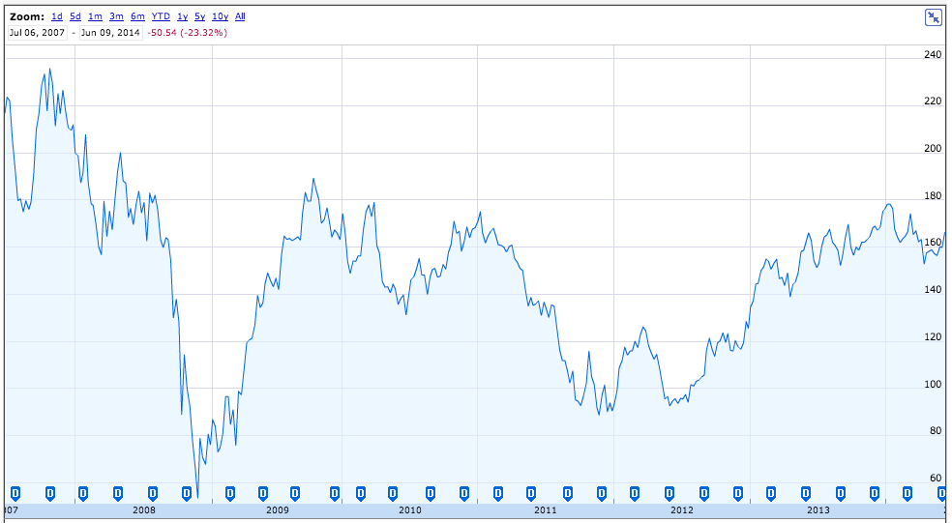Click 2013 on the timeline range slider
The image size is (952, 523).
pos(818,509)
